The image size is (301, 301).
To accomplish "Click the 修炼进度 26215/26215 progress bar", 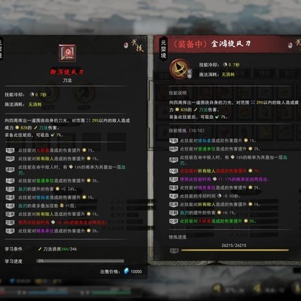I will [235, 250].
